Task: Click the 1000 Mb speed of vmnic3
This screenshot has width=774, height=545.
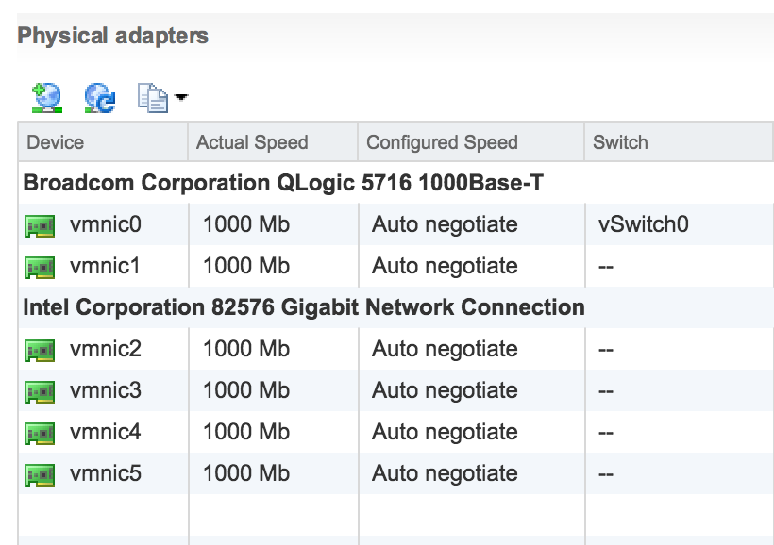Action: coord(246,390)
